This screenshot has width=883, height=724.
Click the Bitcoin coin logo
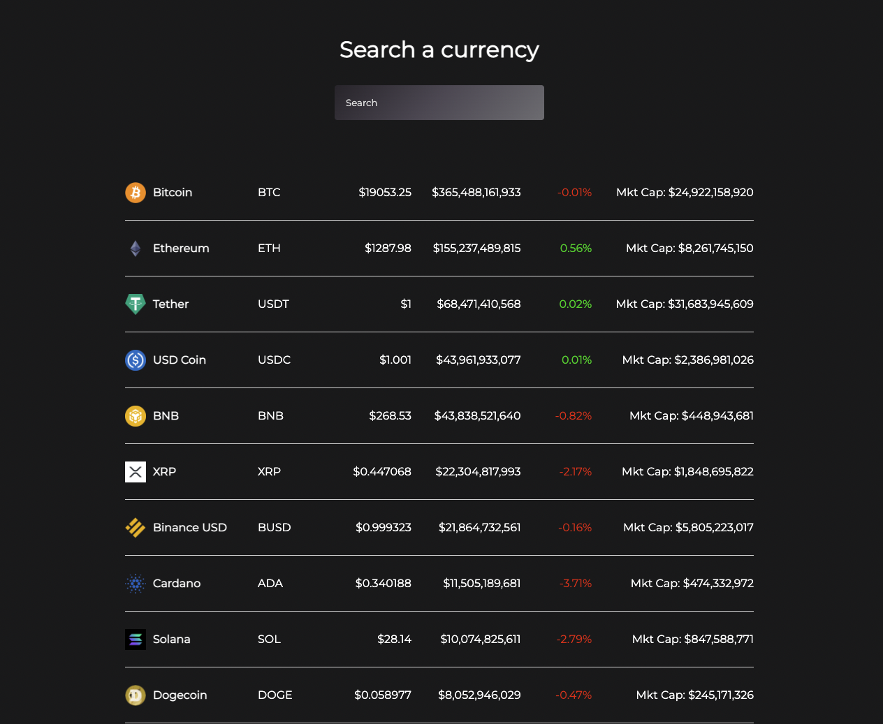point(136,193)
